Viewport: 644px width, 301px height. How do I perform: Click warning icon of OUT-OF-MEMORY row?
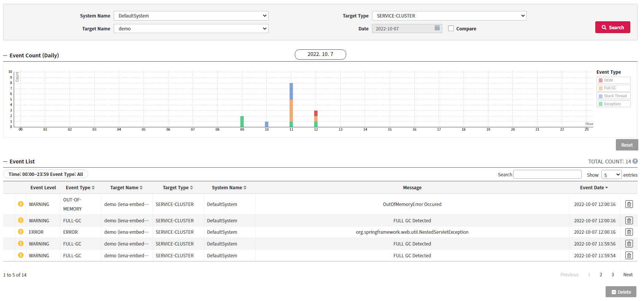21,204
